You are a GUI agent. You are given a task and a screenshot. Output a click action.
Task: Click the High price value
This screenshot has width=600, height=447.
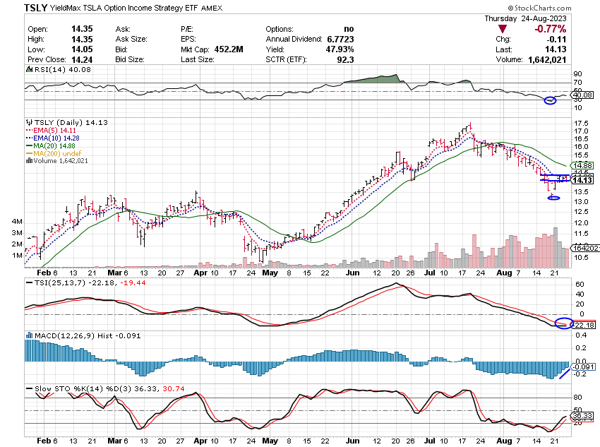pyautogui.click(x=82, y=40)
